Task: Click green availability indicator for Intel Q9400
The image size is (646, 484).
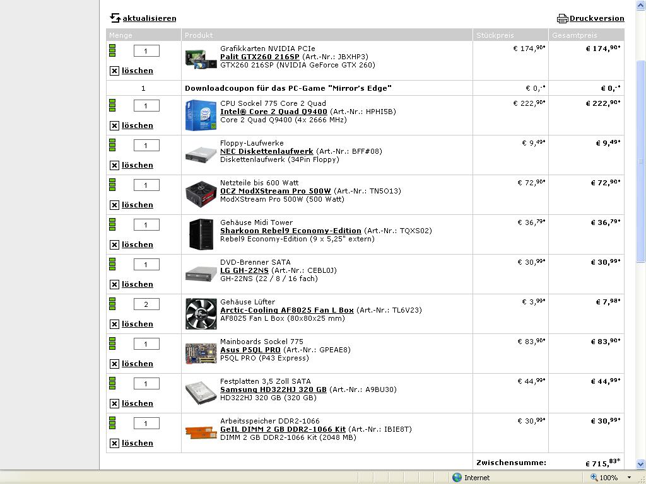Action: point(112,105)
